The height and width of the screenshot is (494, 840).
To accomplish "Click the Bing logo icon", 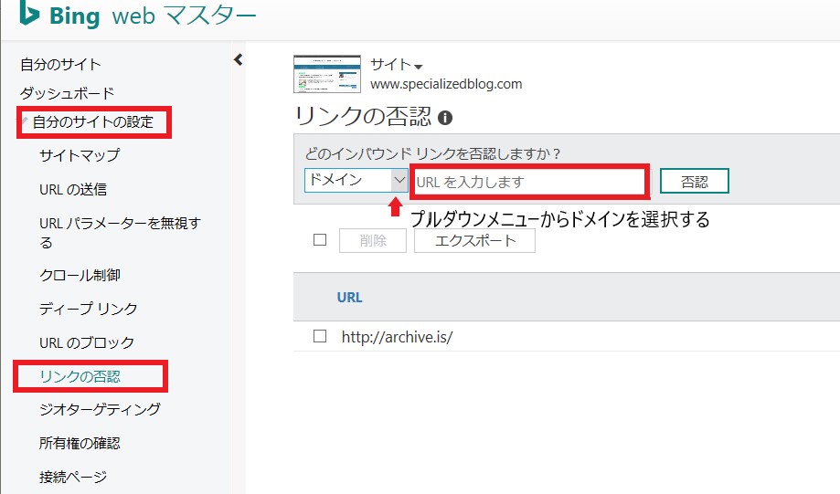I will (29, 13).
